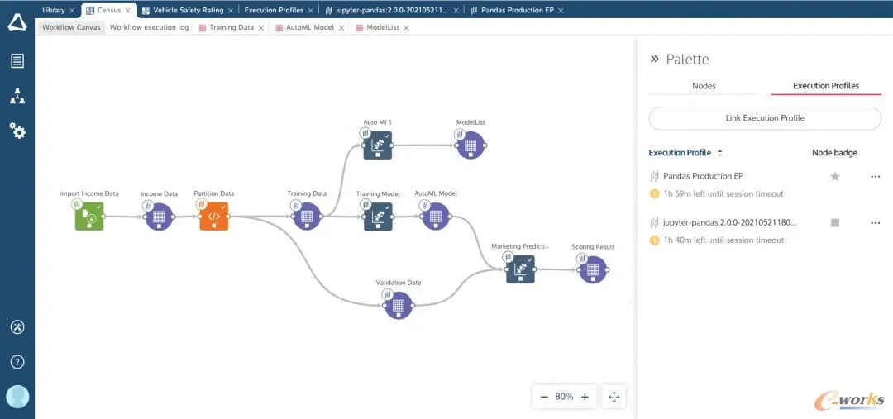The height and width of the screenshot is (419, 893).
Task: Open the help question mark icon
Action: [17, 361]
